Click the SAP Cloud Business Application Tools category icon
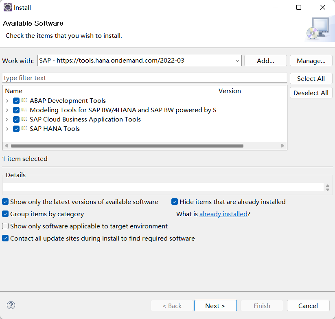The image size is (335, 319). point(24,119)
